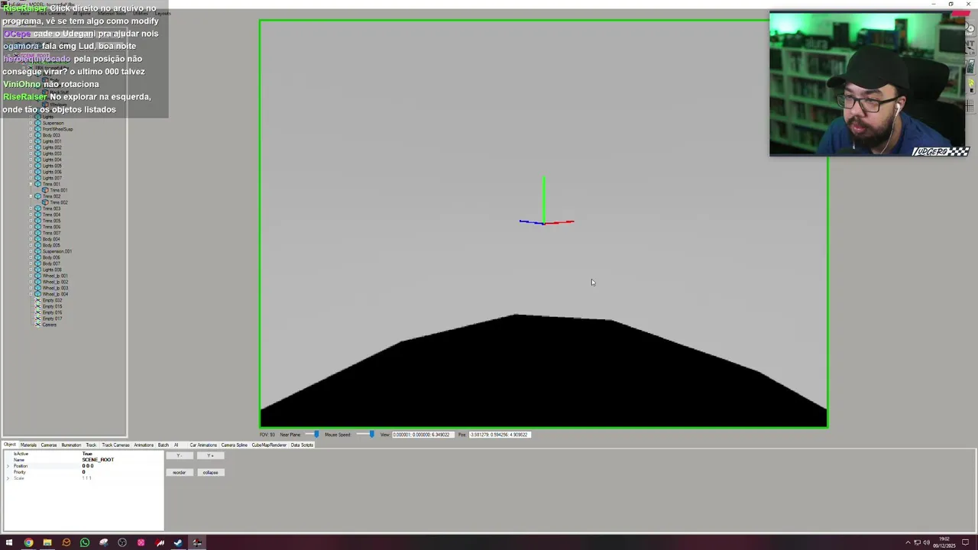Click the Y- button
Screen dimensions: 978x550
pos(179,455)
